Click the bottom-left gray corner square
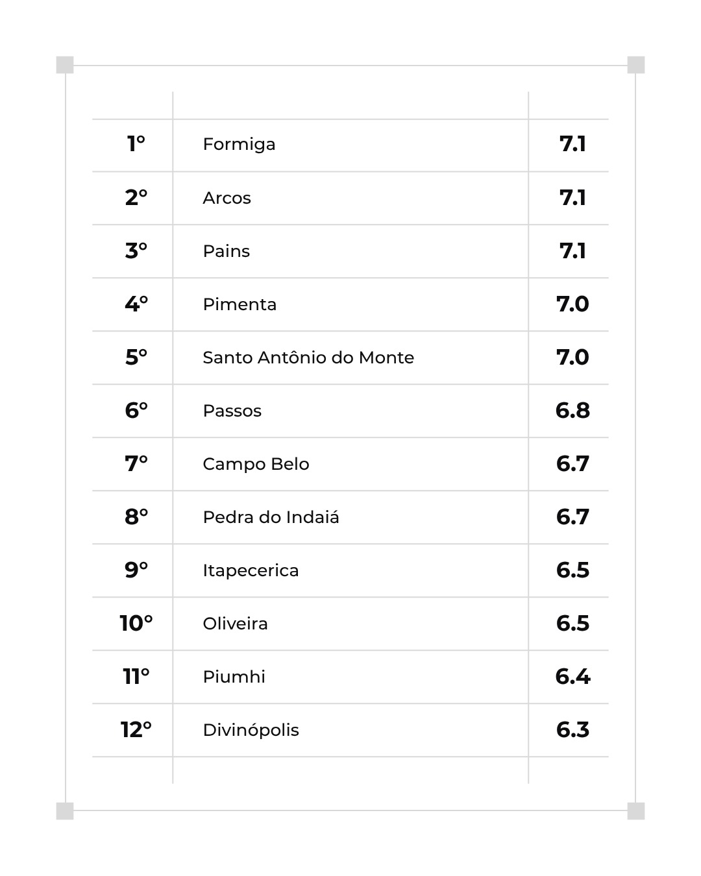Screen dimensions: 701x876 coord(65,811)
